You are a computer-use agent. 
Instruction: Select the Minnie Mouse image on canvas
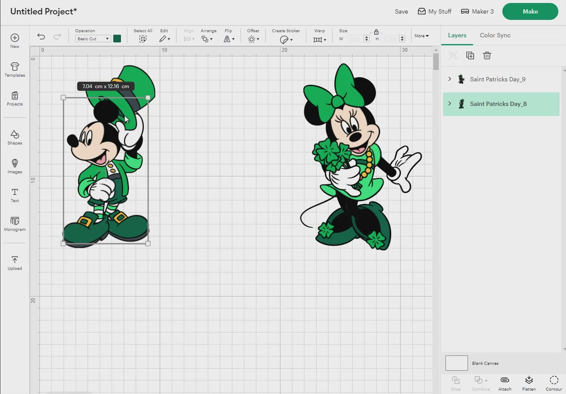pyautogui.click(x=360, y=157)
